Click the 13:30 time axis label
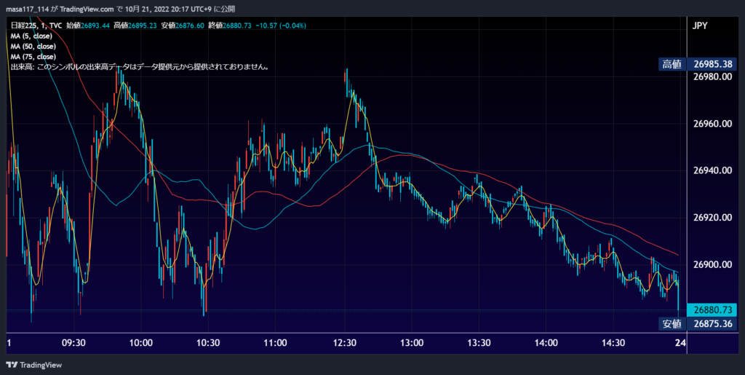This screenshot has width=745, height=375. (479, 343)
